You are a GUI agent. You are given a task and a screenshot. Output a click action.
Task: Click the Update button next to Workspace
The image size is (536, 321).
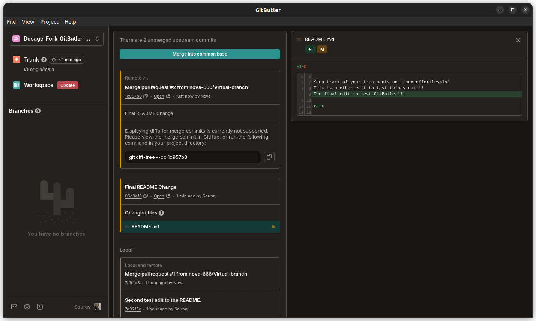68,85
